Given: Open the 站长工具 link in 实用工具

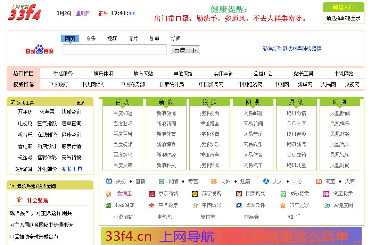Looking at the screenshot, I should [x=72, y=169].
